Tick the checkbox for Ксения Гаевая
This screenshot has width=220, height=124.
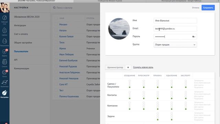coord(56,37)
